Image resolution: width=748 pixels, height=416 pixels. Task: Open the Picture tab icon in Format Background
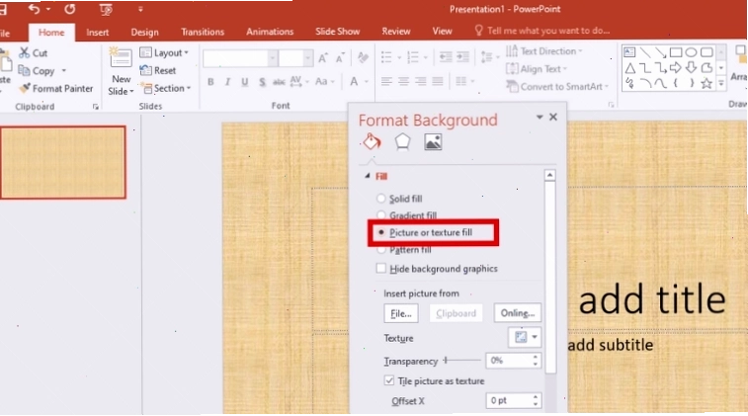433,141
